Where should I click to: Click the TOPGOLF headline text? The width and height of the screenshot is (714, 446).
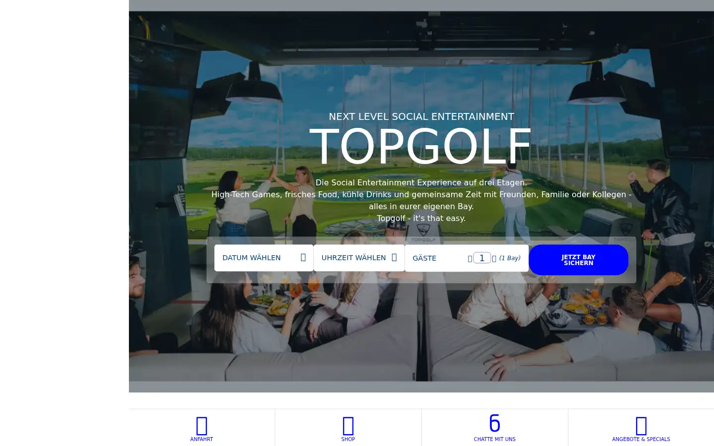421,146
